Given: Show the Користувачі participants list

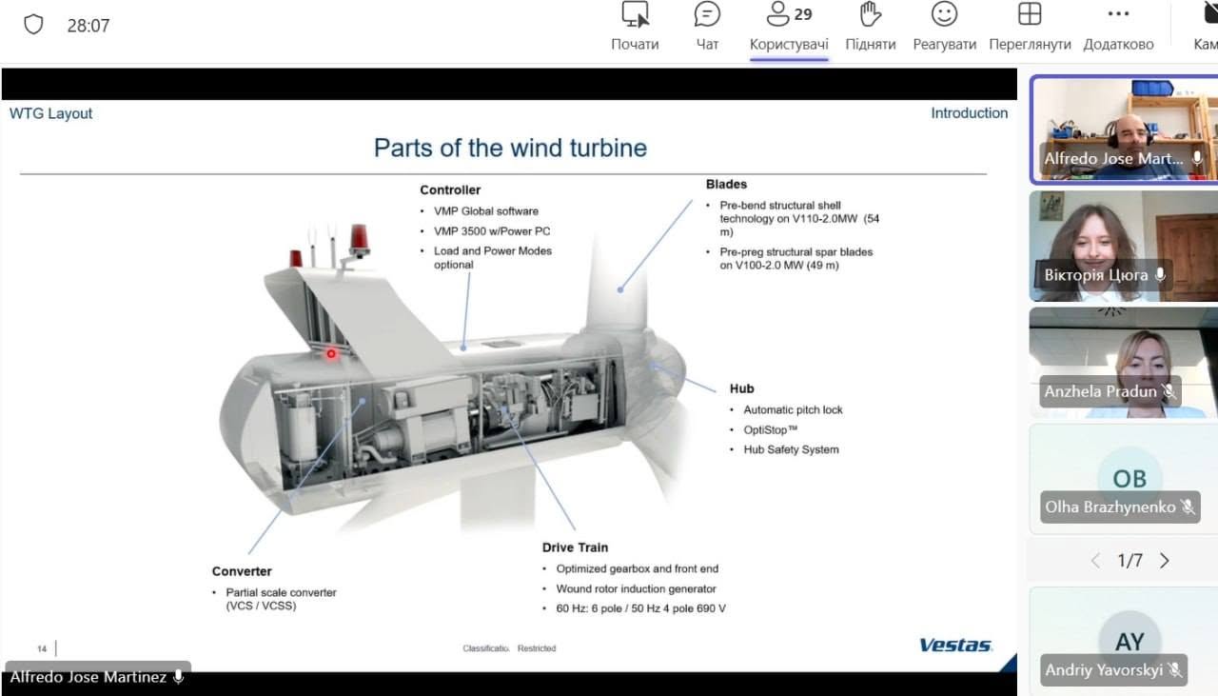Looking at the screenshot, I should tap(789, 27).
